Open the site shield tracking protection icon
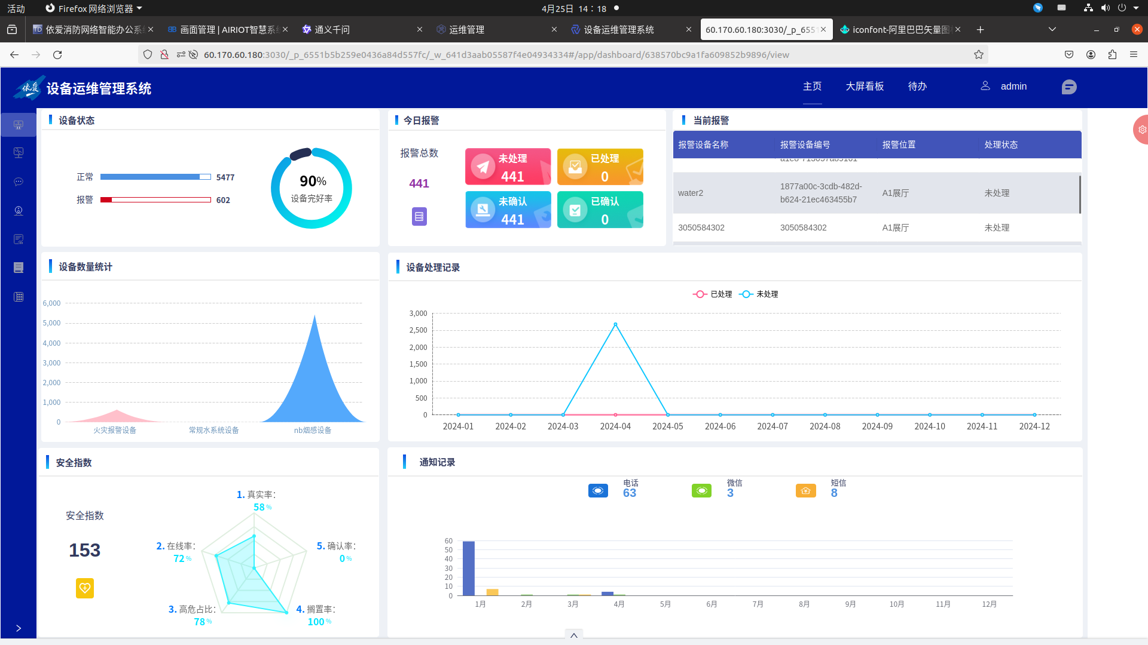1148x645 pixels. pyautogui.click(x=148, y=55)
